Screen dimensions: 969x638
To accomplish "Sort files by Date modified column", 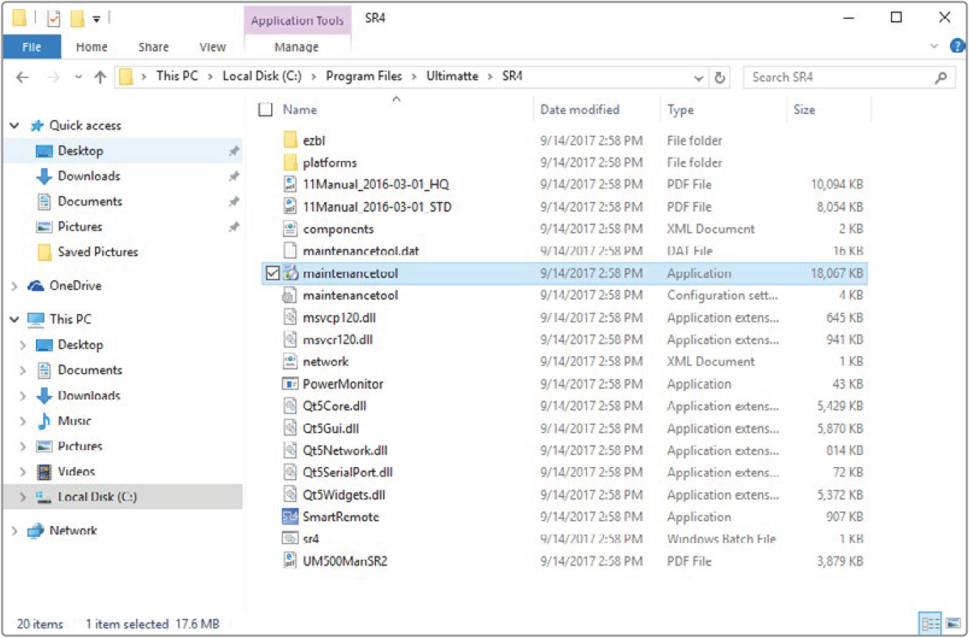I will 580,110.
